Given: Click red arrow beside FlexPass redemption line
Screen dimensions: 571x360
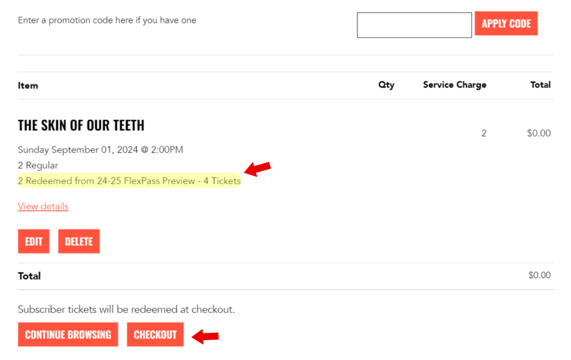Looking at the screenshot, I should tap(258, 168).
